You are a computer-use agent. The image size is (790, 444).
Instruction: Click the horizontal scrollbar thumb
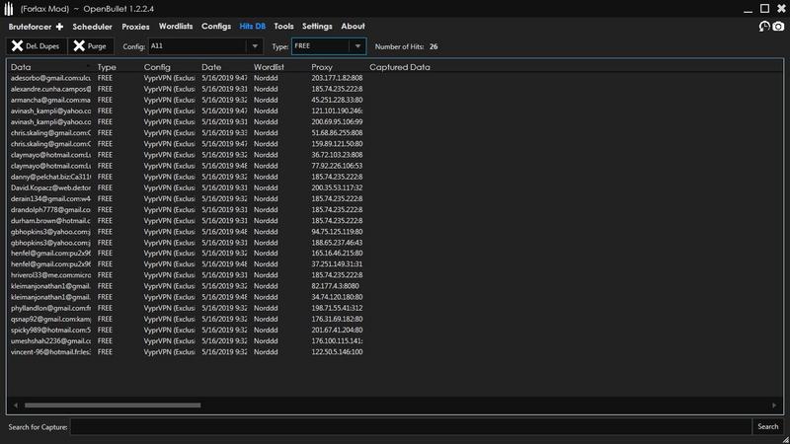113,406
